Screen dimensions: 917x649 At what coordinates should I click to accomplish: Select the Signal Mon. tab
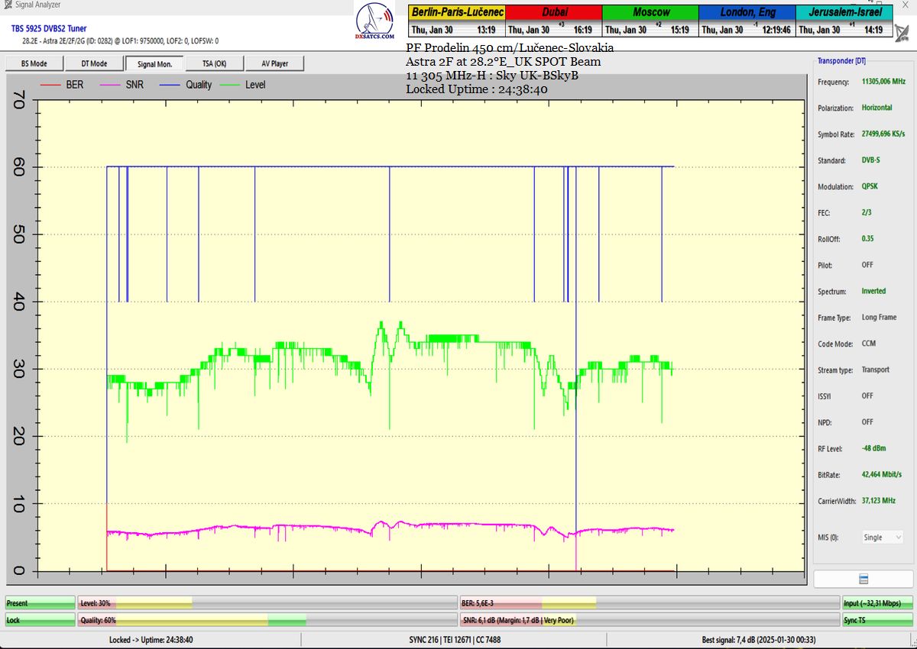[x=154, y=64]
